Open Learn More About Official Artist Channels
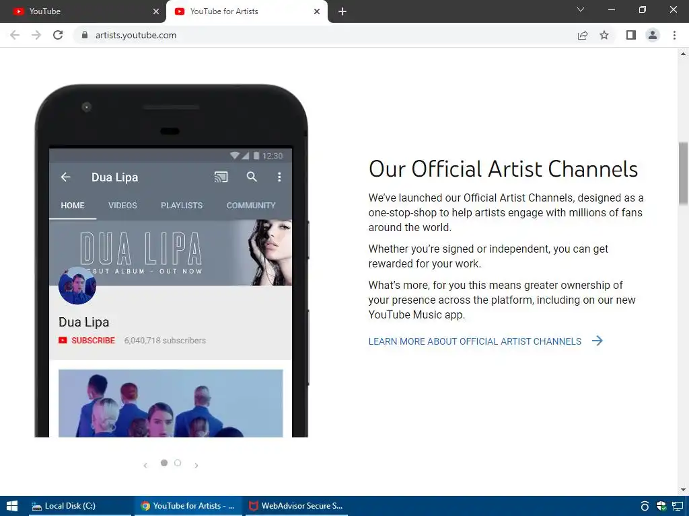The image size is (689, 516). [x=475, y=341]
